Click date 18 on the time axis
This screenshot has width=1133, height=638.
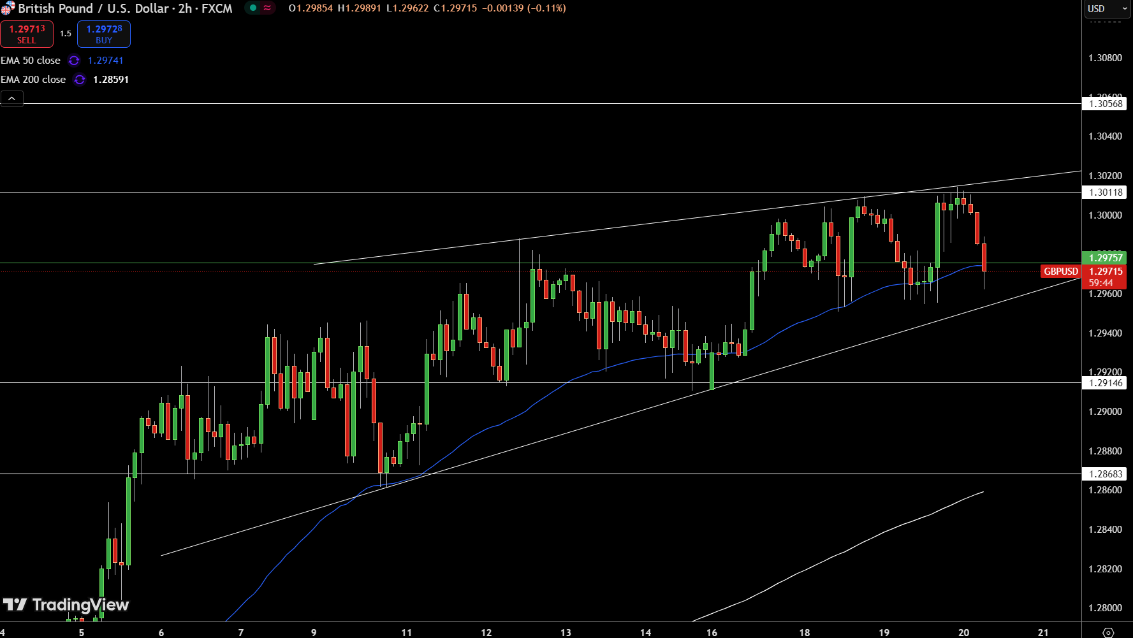(x=805, y=632)
